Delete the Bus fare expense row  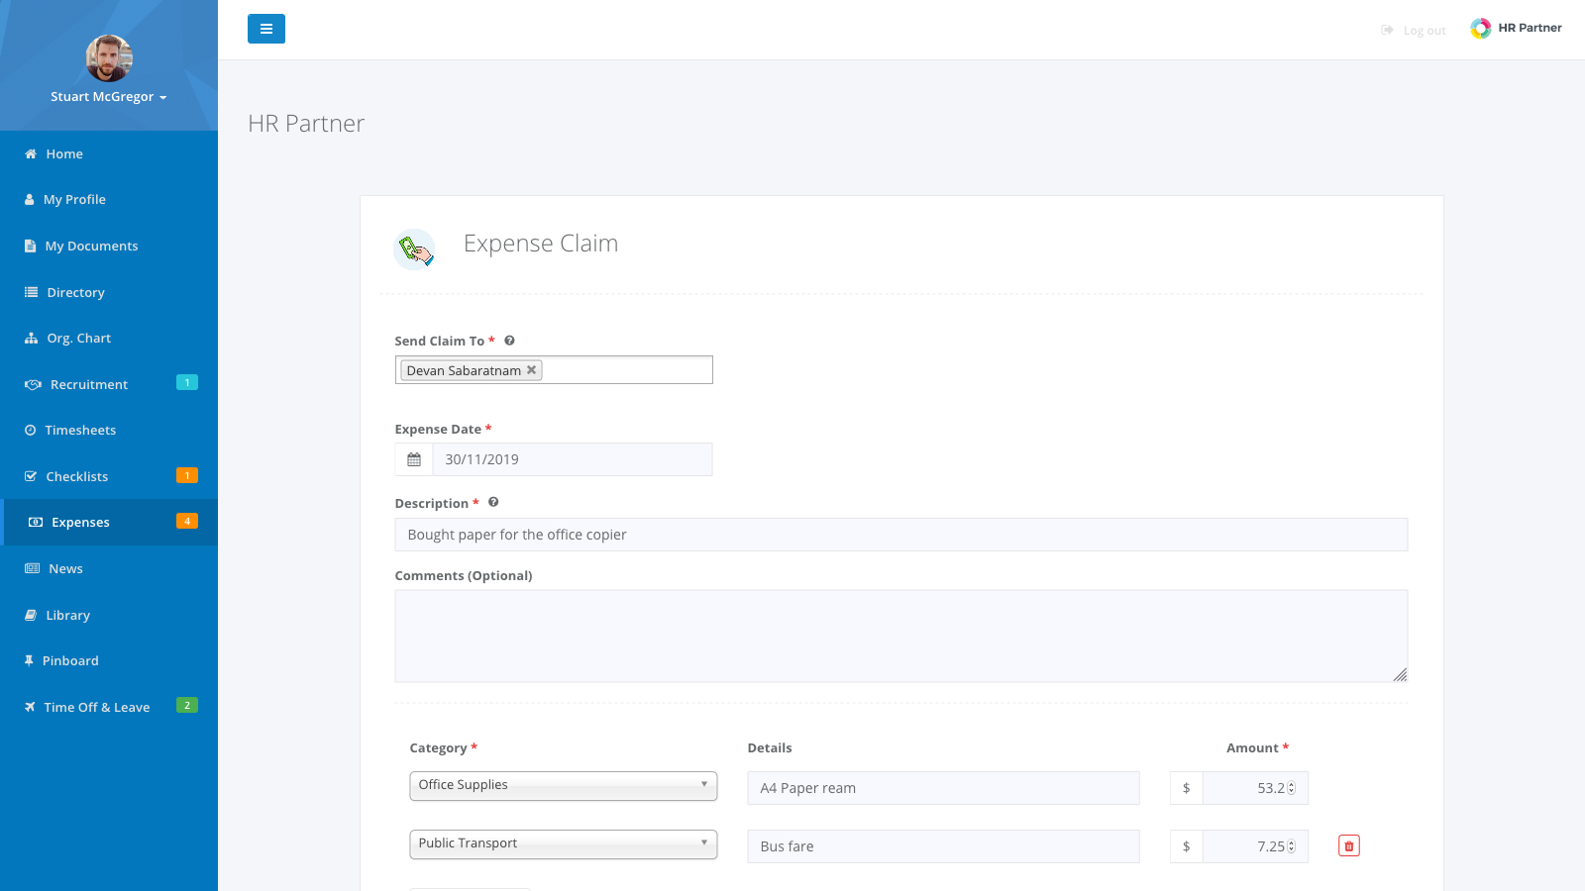(x=1348, y=845)
